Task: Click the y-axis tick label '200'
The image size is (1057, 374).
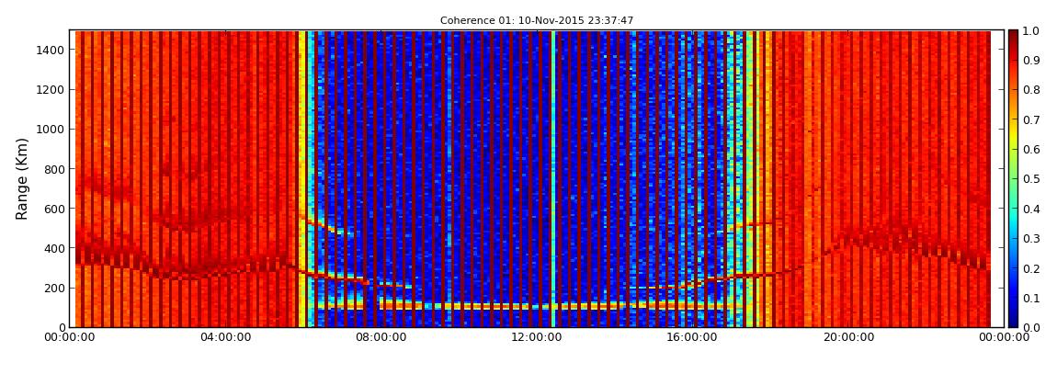Action: (x=54, y=288)
